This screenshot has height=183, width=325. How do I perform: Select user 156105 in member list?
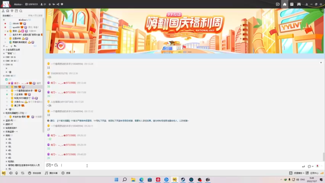coord(15,24)
